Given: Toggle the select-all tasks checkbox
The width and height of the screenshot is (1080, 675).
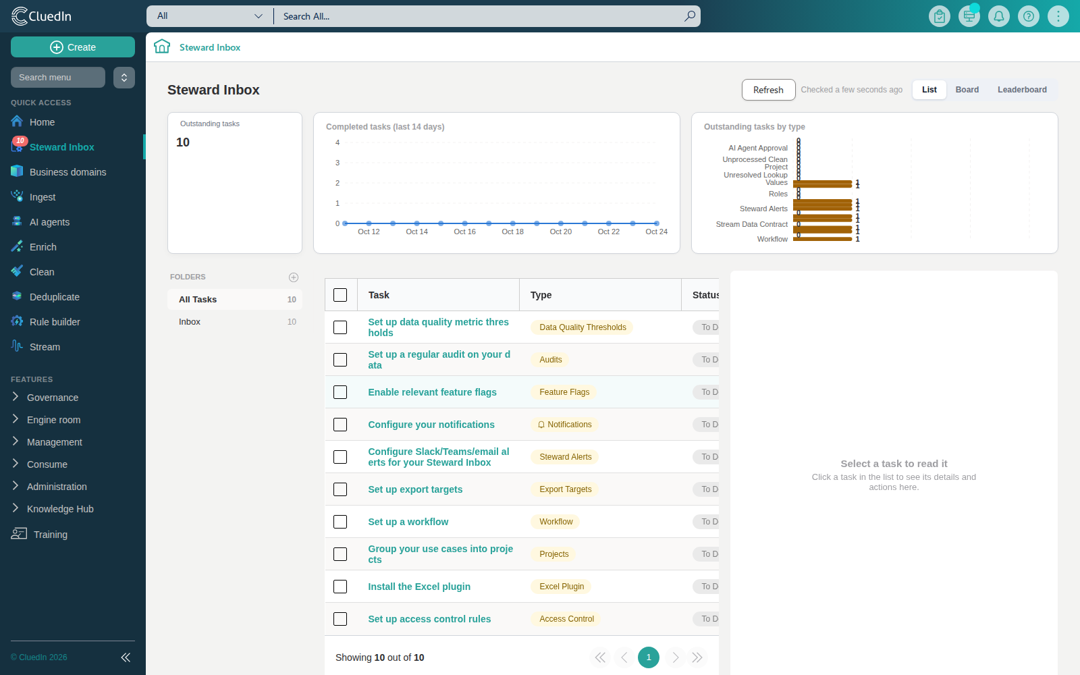Looking at the screenshot, I should pos(340,295).
